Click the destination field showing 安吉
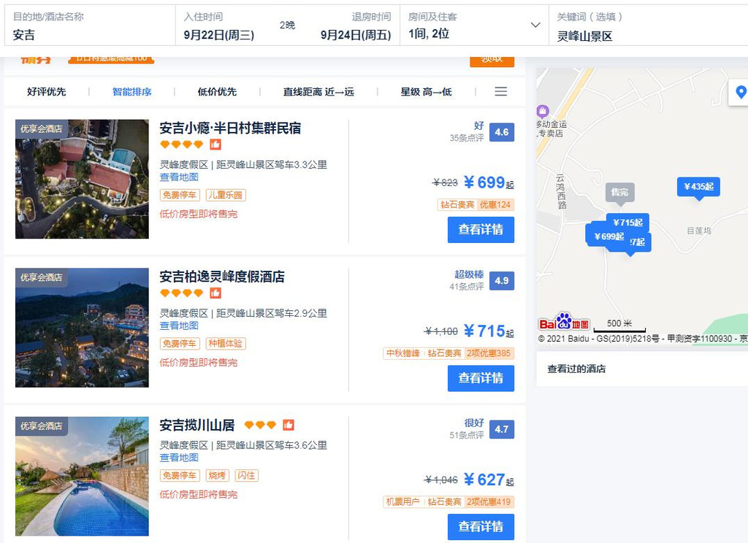The width and height of the screenshot is (748, 543). (90, 26)
